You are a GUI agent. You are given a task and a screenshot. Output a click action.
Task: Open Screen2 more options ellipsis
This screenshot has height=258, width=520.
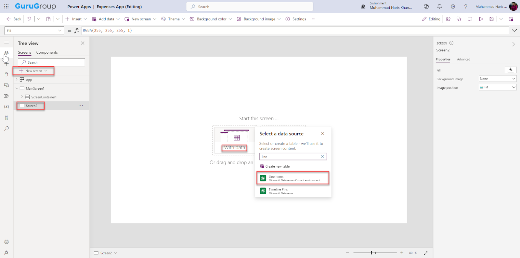click(x=81, y=105)
